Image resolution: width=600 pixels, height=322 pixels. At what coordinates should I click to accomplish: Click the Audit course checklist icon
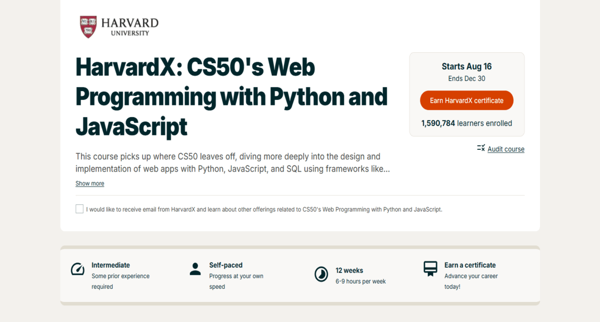click(x=481, y=148)
